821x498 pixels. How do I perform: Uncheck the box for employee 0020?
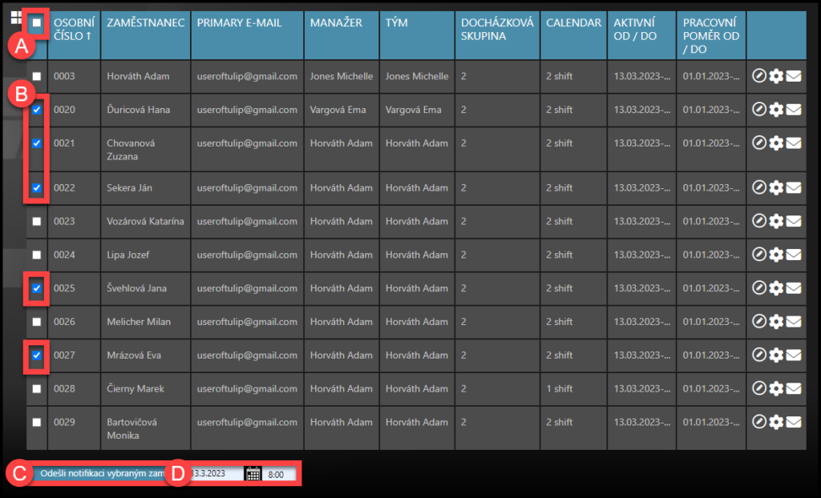(37, 110)
